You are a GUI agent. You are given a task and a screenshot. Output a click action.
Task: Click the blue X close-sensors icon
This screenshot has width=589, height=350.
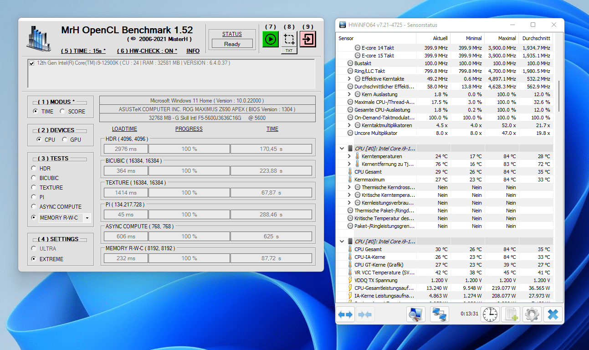[x=553, y=314]
